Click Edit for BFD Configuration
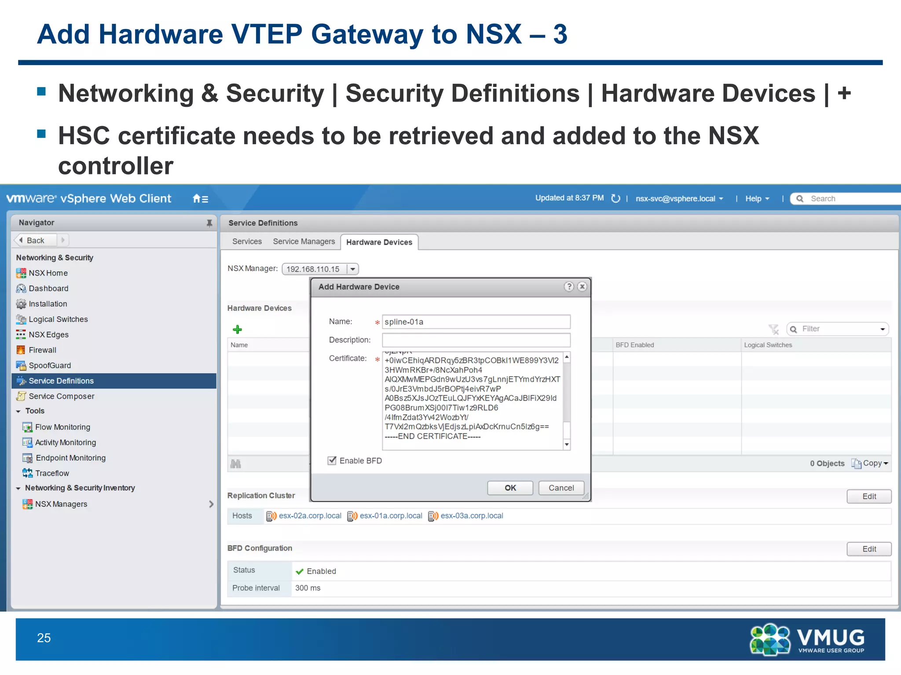Viewport: 901px width, 675px height. (869, 549)
